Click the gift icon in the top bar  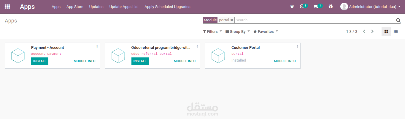pyautogui.click(x=331, y=7)
